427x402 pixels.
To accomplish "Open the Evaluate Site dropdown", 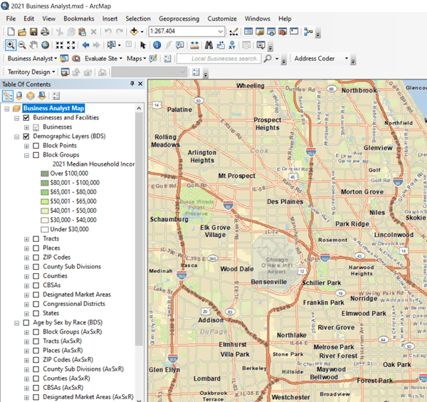I will point(103,58).
